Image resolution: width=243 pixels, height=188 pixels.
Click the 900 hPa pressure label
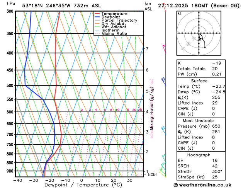[11, 171]
